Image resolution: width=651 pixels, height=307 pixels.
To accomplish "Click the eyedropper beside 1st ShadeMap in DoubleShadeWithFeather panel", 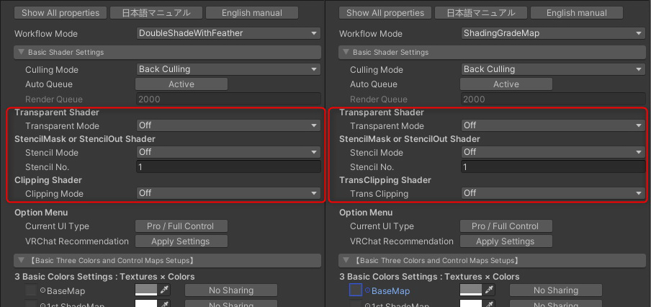I will pyautogui.click(x=165, y=303).
